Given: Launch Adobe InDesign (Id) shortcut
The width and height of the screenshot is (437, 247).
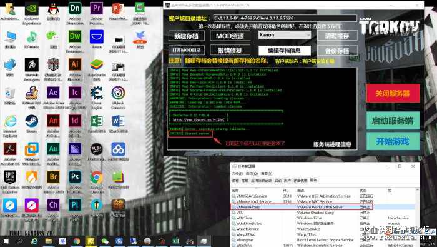Looking at the screenshot, I should (75, 125).
